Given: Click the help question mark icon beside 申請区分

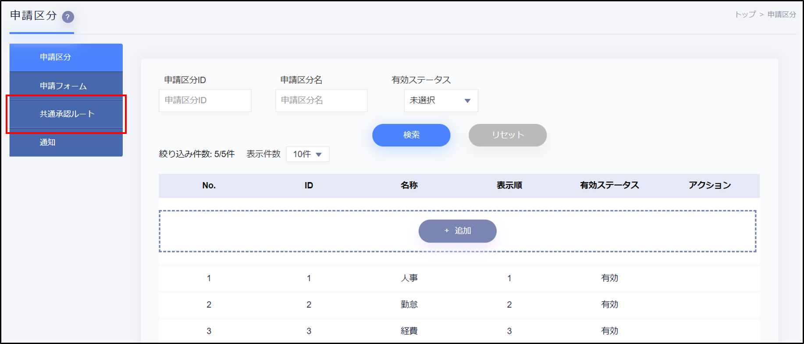Looking at the screenshot, I should point(68,17).
